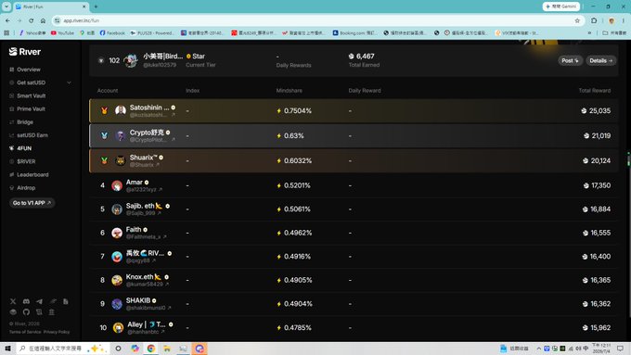Click the Star current tier badge
The height and width of the screenshot is (355, 631).
click(196, 57)
